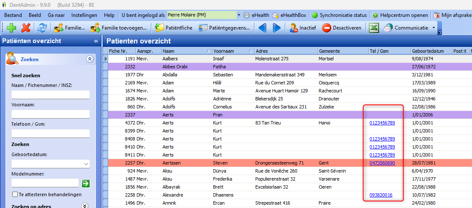The image size is (472, 208).
Task: Sort by the Naam column header
Action: point(187,51)
